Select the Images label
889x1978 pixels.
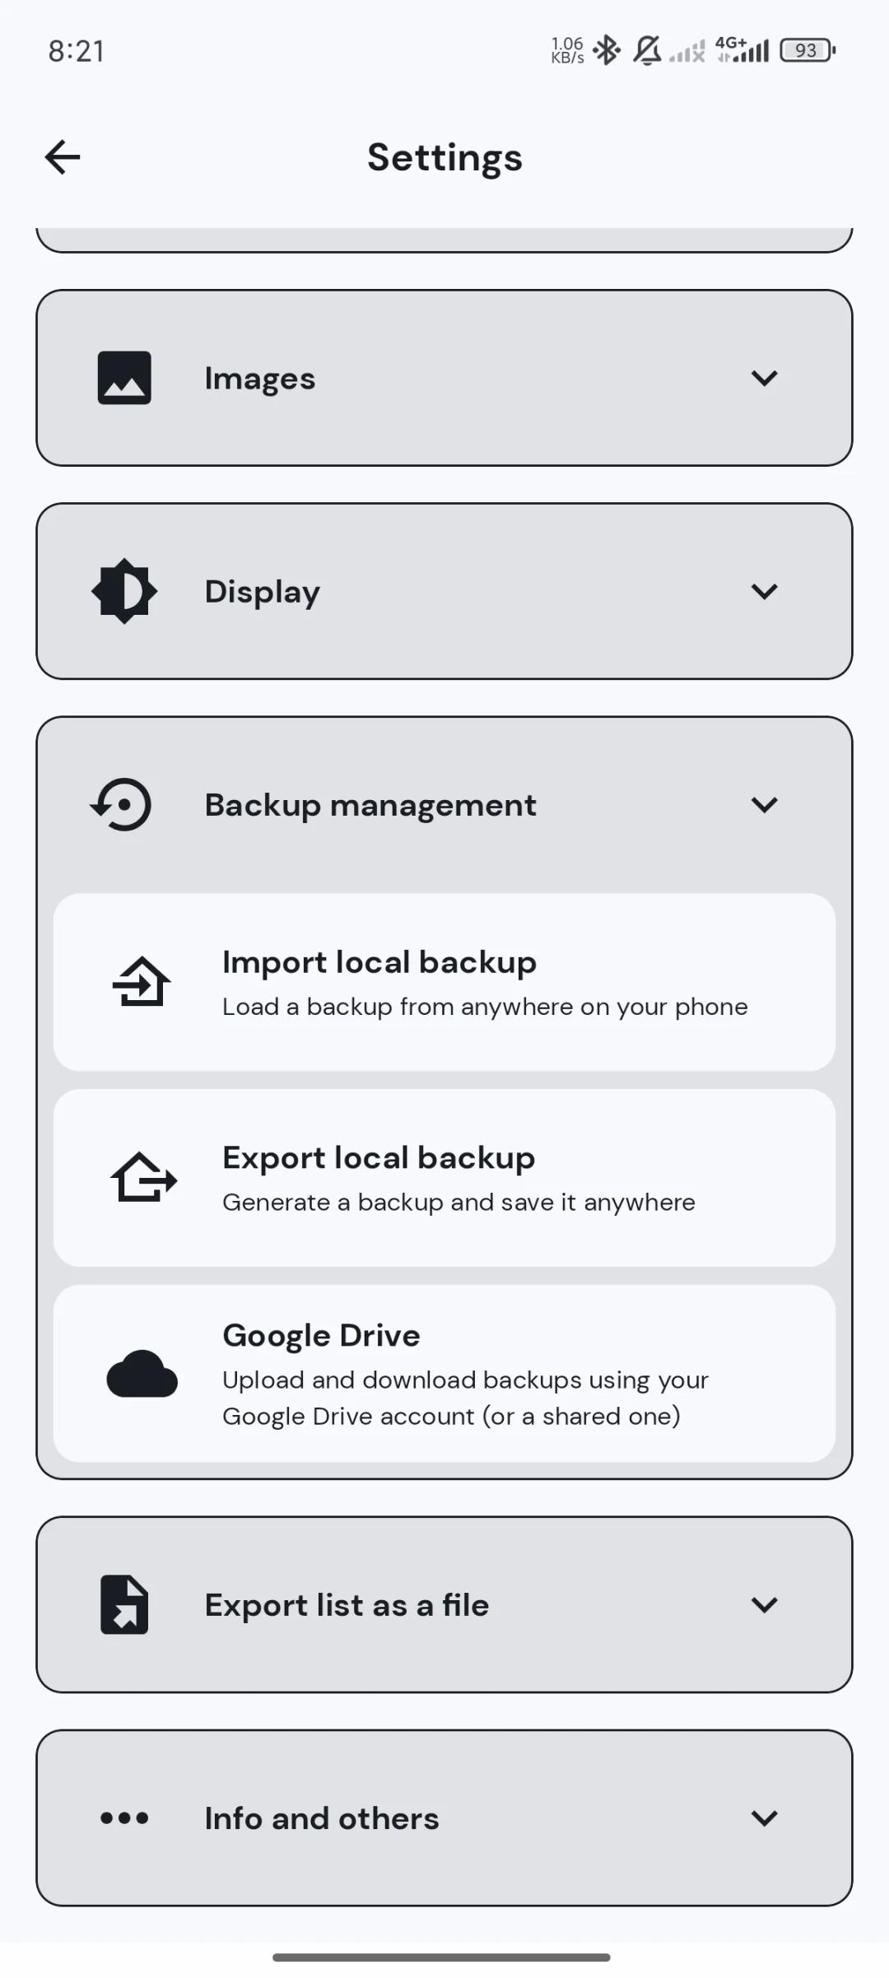(260, 379)
